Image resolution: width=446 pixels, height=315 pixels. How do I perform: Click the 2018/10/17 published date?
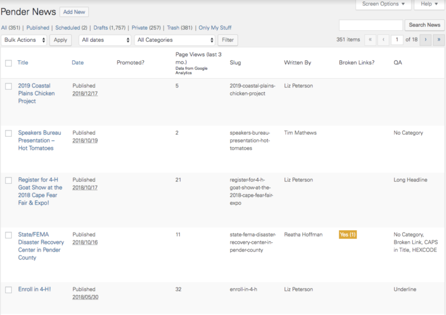pos(85,187)
